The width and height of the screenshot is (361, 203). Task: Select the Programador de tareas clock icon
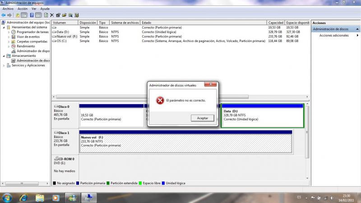click(x=14, y=32)
